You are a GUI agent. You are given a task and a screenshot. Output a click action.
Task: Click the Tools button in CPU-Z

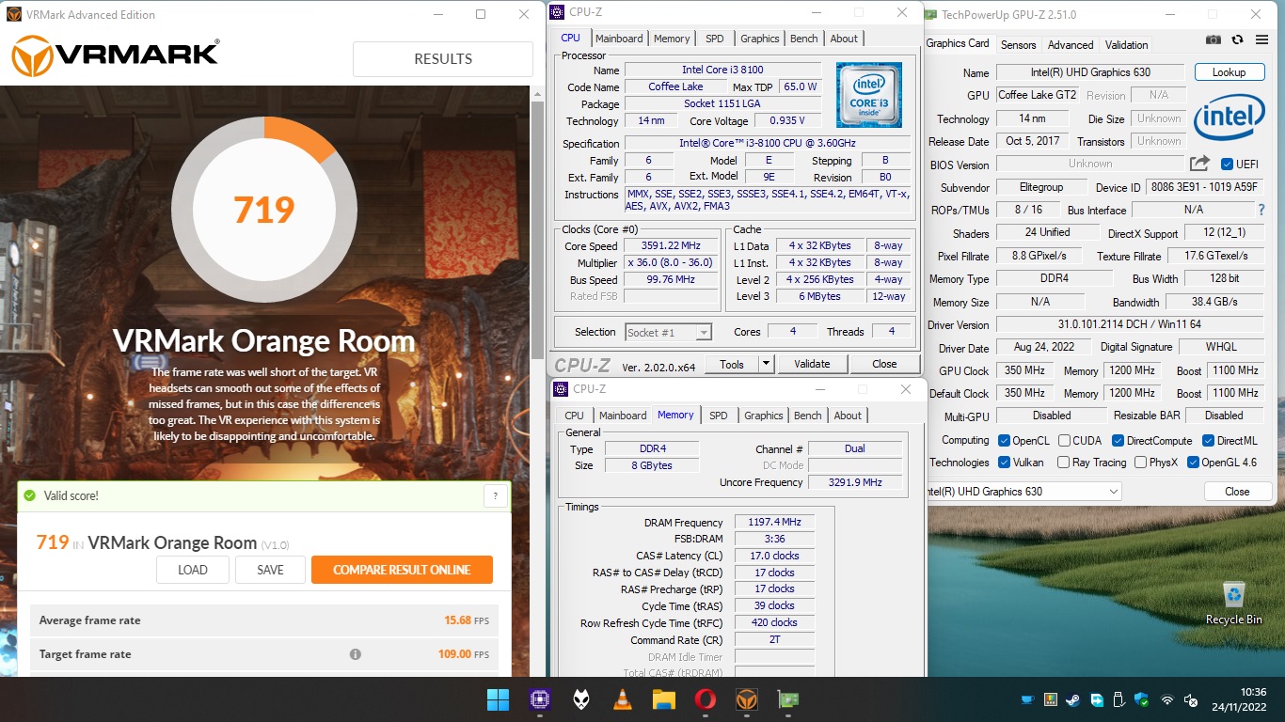click(x=731, y=364)
